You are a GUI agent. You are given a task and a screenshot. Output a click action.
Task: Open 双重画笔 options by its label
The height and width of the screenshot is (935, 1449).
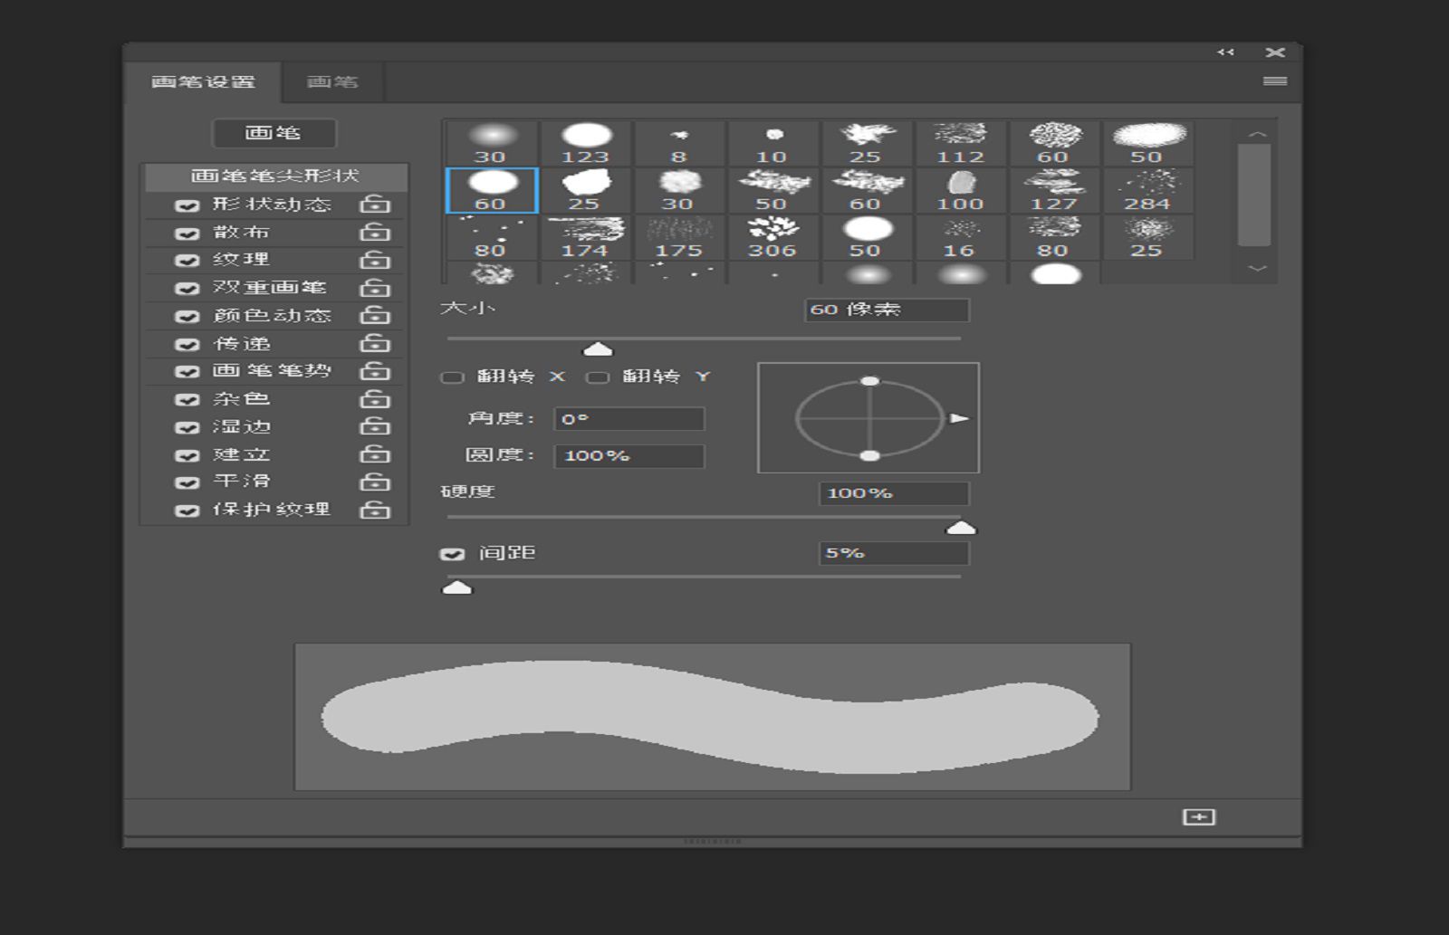[269, 288]
